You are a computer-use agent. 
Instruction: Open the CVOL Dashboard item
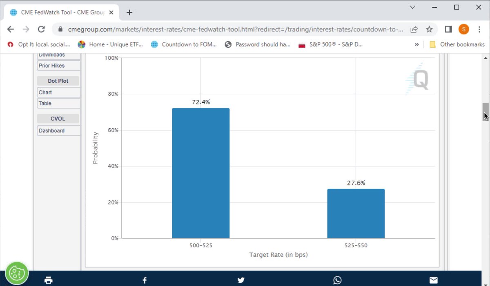pyautogui.click(x=58, y=131)
